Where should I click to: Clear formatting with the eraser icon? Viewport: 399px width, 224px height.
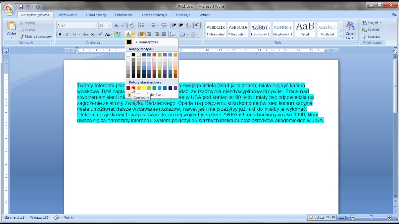click(x=131, y=25)
